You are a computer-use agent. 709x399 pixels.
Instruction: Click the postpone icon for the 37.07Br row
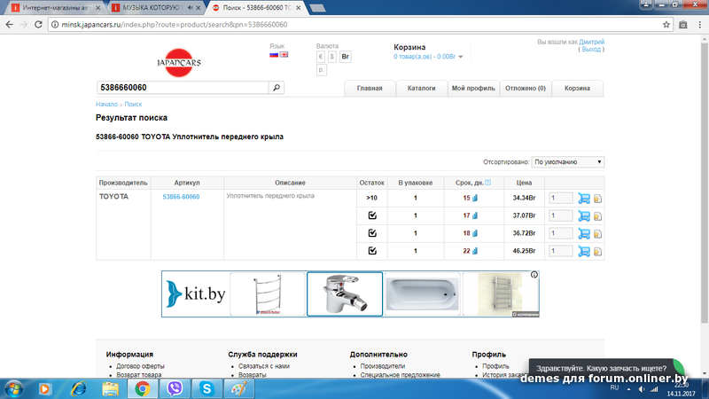pos(597,216)
